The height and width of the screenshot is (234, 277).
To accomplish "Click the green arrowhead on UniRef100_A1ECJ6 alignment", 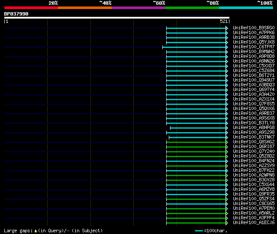I will (x=227, y=223).
